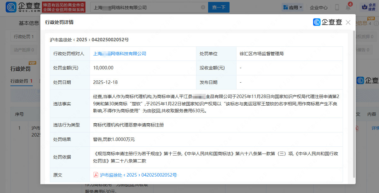The height and width of the screenshot is (193, 379).
Task: Click 警告,罚款1.0000万元 result text
Action: click(114, 139)
